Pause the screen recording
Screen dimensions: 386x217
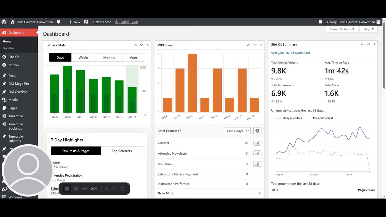76,189
